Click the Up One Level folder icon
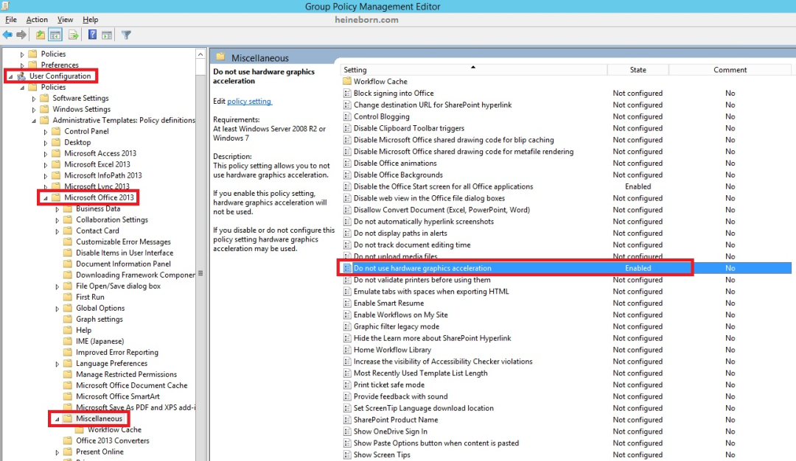Viewport: 796px width, 461px height. 40,35
